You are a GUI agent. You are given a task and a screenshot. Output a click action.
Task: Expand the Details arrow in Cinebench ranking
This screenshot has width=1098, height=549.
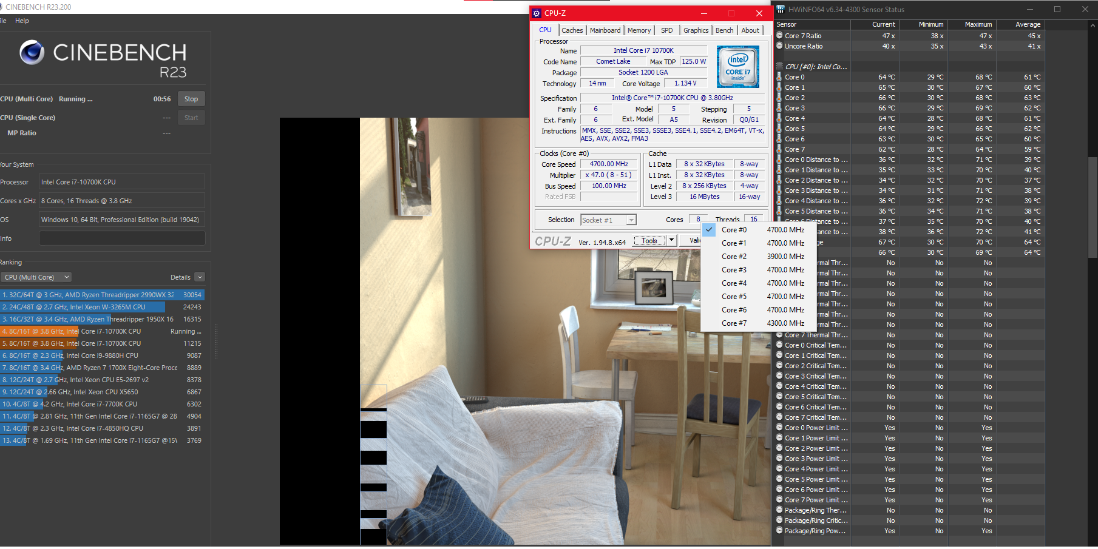[200, 277]
